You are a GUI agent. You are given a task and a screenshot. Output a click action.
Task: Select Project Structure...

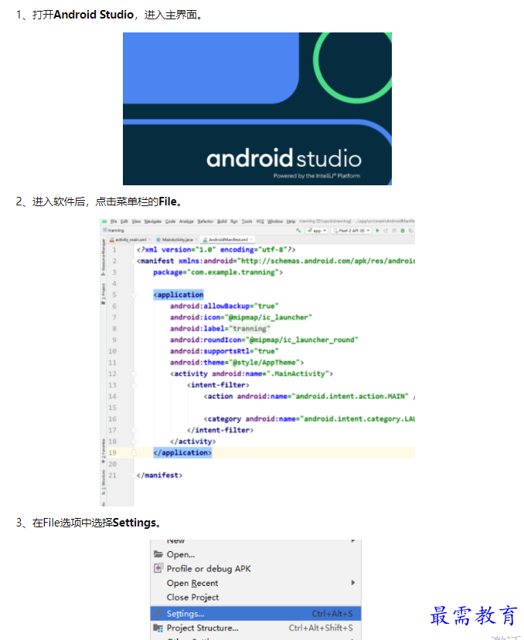[256, 628]
